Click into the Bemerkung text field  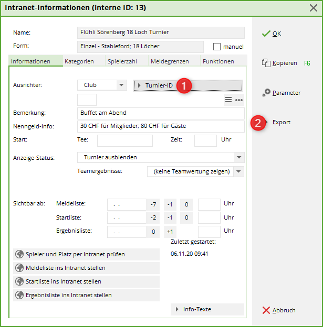click(x=160, y=113)
